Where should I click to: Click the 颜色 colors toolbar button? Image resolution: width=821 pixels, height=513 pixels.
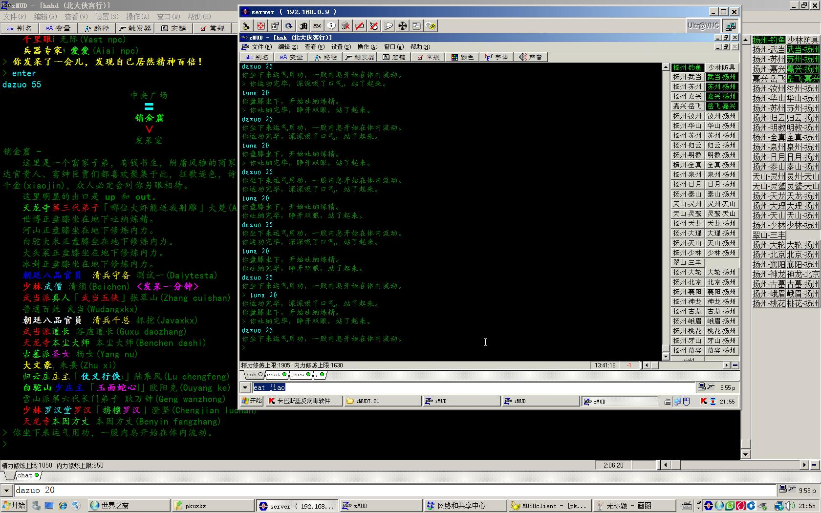(x=462, y=57)
